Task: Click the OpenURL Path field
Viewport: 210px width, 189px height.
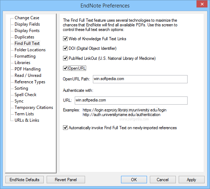Action: click(x=140, y=79)
